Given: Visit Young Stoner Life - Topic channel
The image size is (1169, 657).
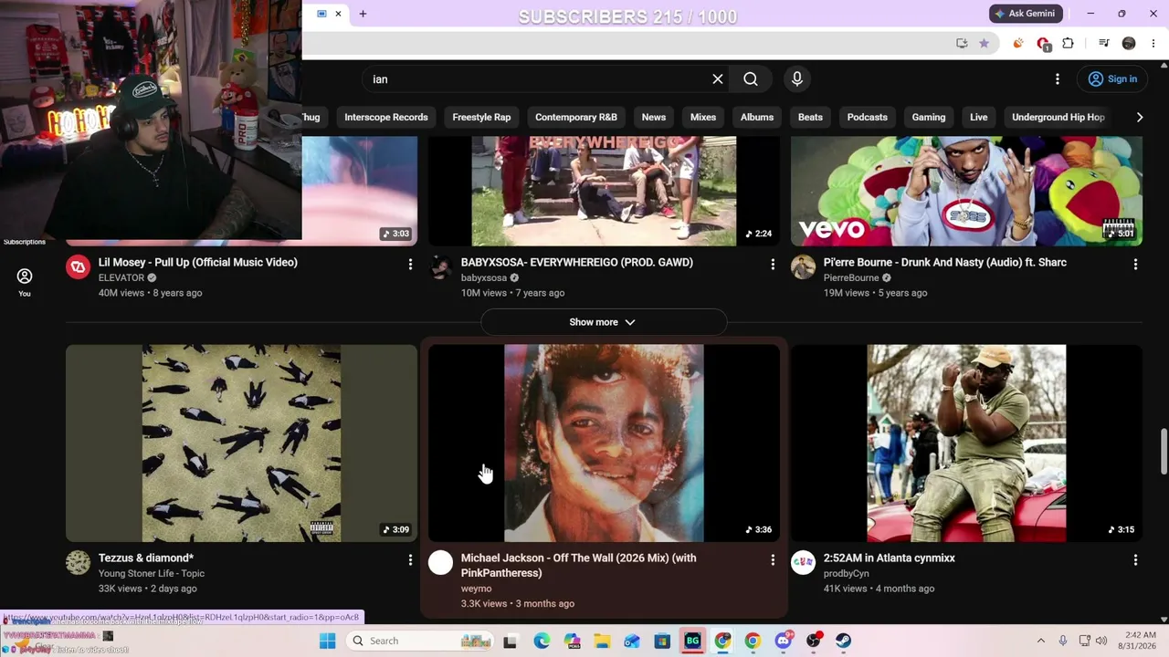Looking at the screenshot, I should point(152,573).
